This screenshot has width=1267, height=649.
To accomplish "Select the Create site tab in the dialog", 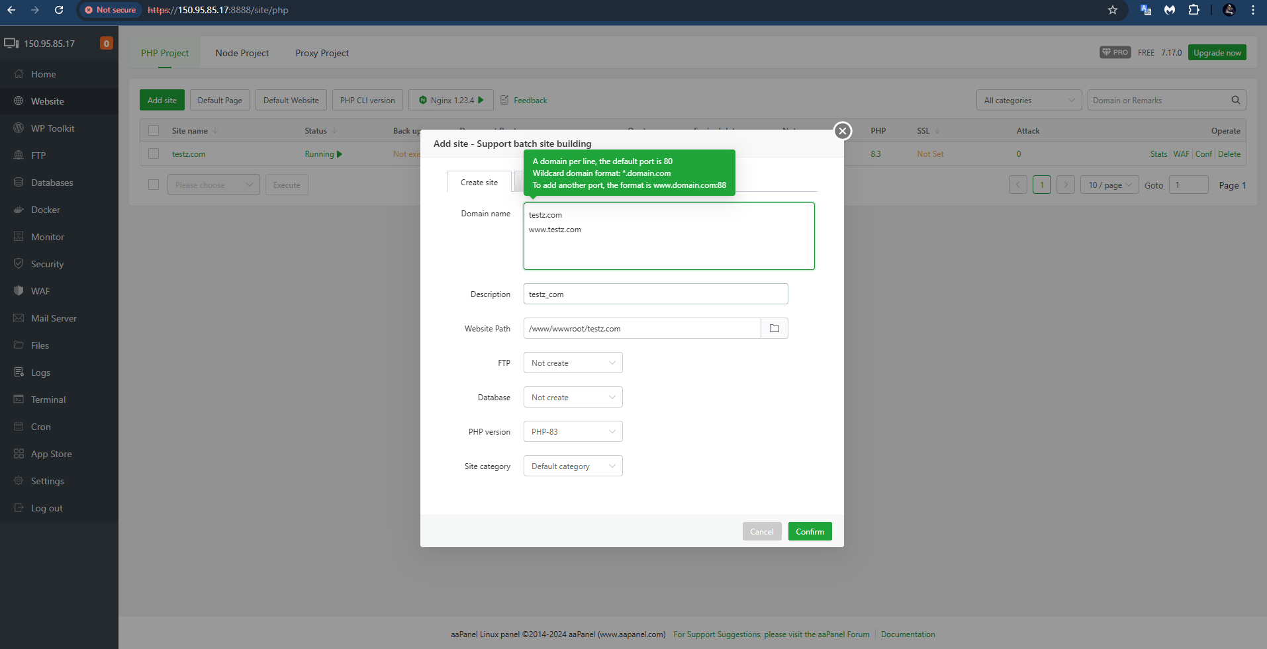I will tap(479, 182).
